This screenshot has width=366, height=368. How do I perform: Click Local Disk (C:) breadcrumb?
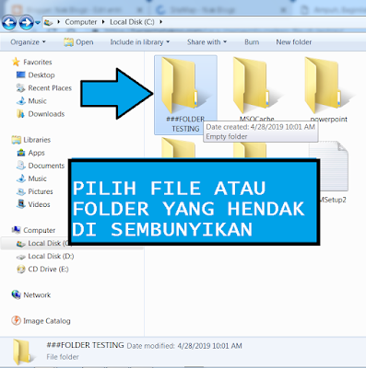132,22
